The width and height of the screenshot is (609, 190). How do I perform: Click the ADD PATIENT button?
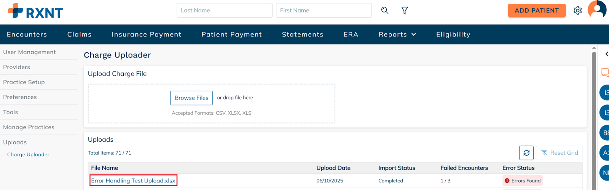(x=537, y=11)
